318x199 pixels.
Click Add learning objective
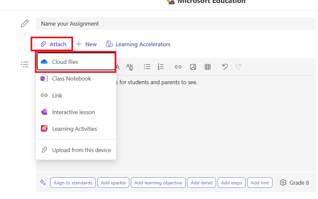[158, 183]
